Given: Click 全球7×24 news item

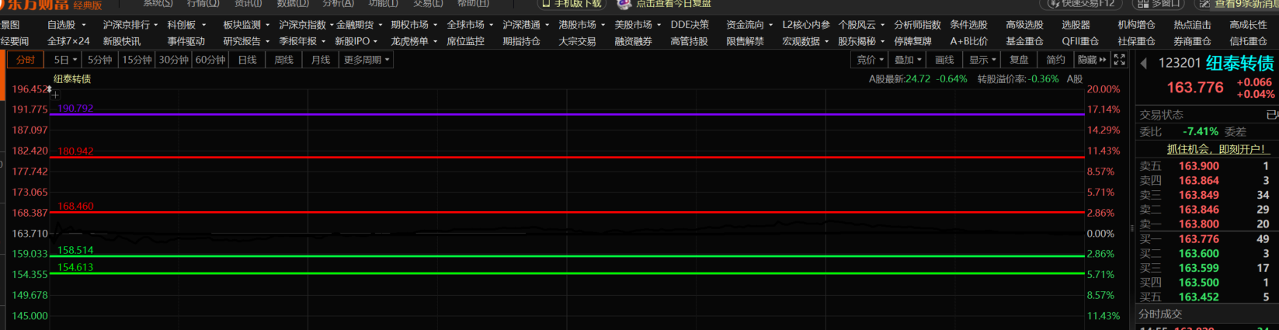Looking at the screenshot, I should [68, 41].
